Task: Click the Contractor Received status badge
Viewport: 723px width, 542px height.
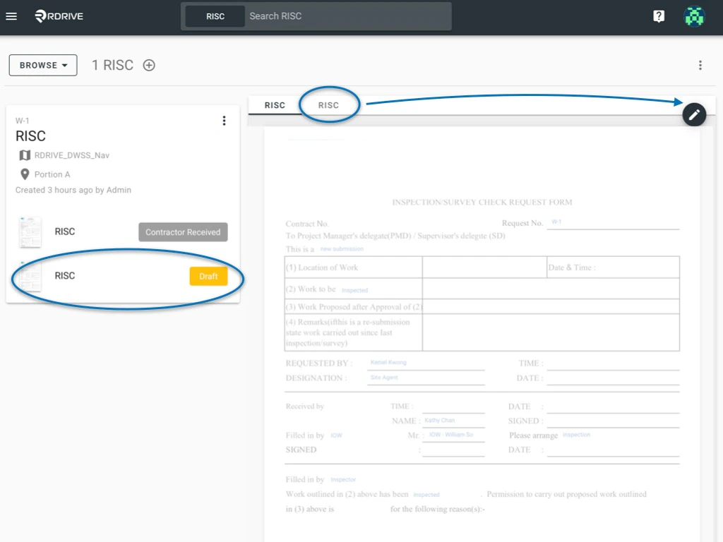Action: click(182, 231)
